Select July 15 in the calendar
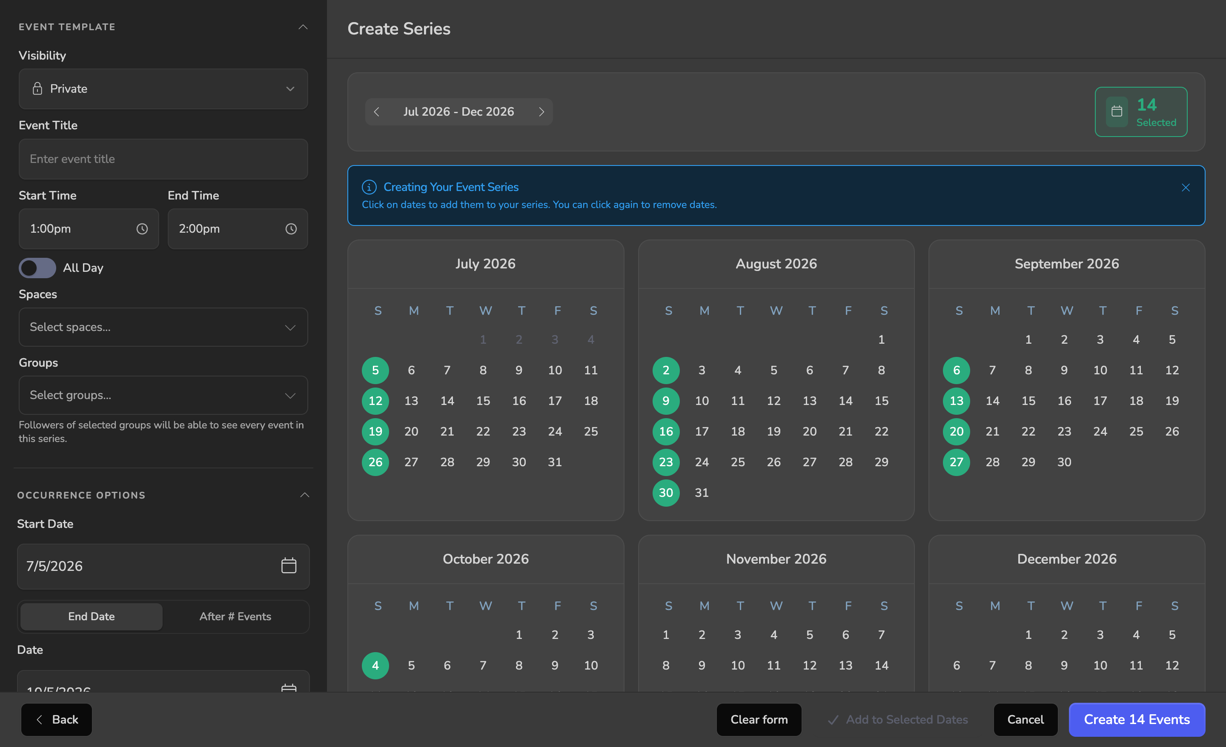Viewport: 1226px width, 747px height. (483, 401)
